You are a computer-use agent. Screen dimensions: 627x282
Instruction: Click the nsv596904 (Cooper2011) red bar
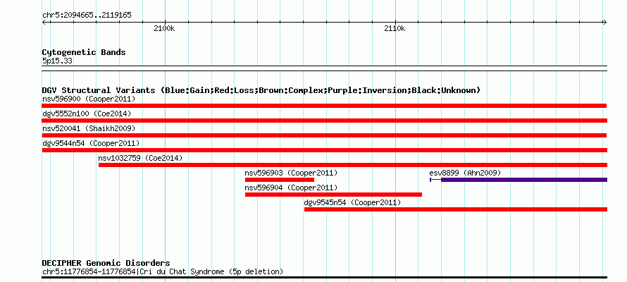click(333, 195)
